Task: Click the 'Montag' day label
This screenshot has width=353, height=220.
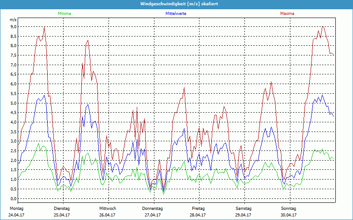Action: 16,209
